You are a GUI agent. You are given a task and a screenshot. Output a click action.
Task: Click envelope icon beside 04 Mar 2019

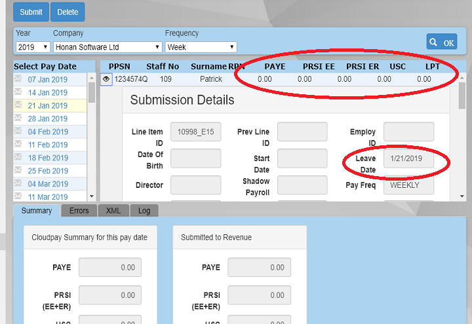[18, 184]
